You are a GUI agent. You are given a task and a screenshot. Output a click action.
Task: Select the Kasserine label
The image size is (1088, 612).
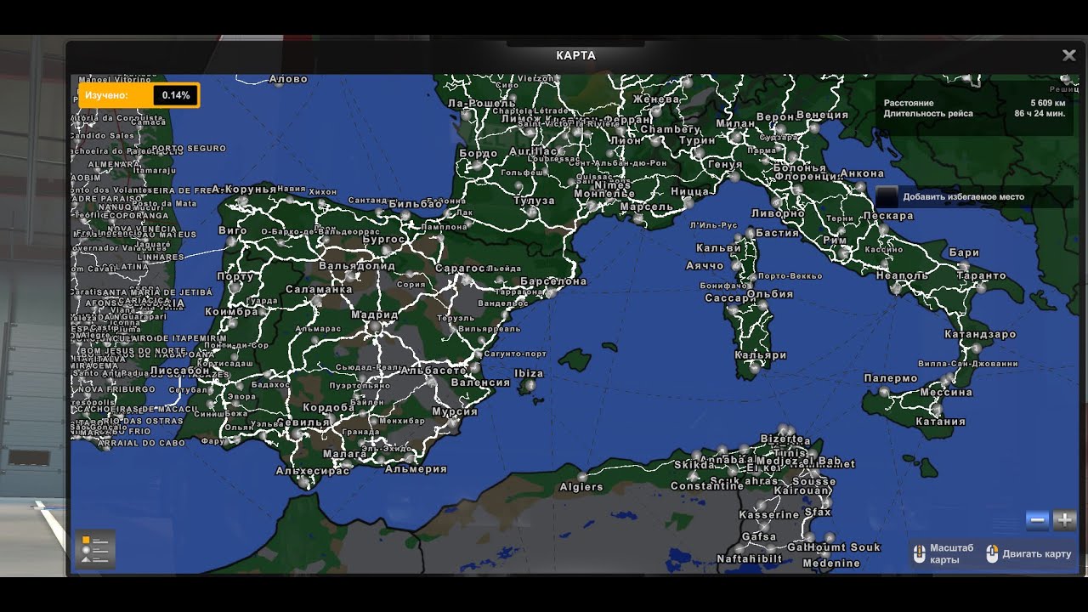coord(769,515)
